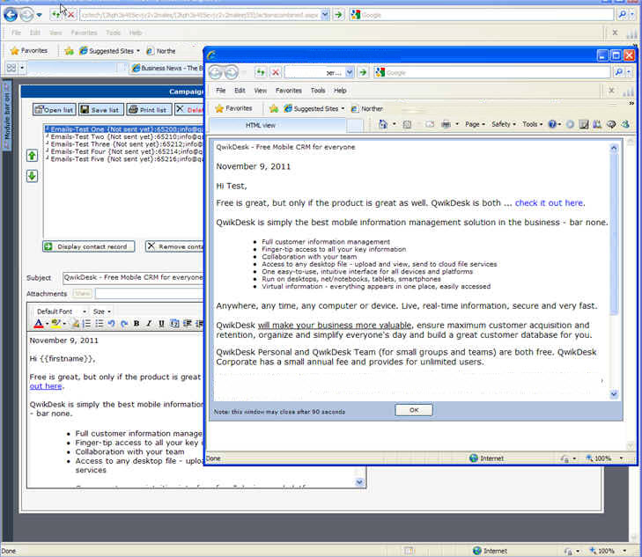Click the Save list button
This screenshot has width=642, height=557.
point(100,110)
